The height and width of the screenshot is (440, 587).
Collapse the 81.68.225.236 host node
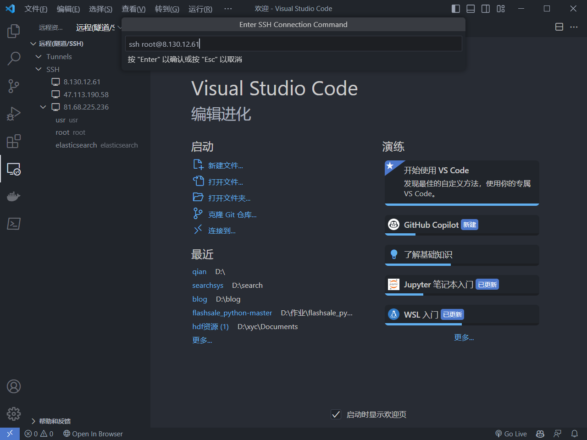pyautogui.click(x=43, y=107)
